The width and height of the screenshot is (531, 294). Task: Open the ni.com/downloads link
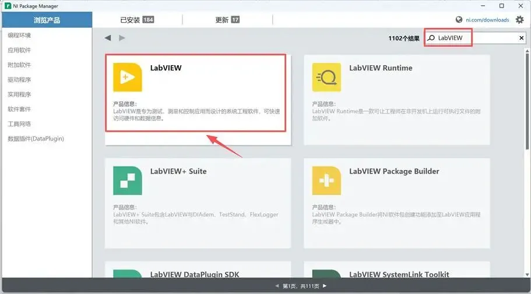tap(487, 20)
